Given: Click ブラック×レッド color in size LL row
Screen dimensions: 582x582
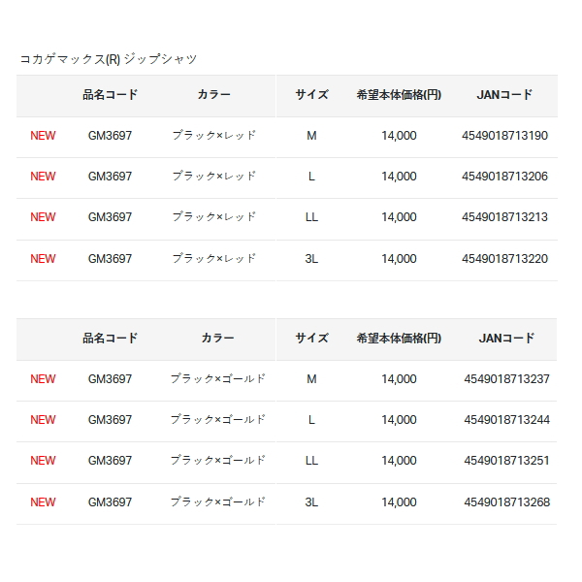Looking at the screenshot, I should (x=213, y=217).
